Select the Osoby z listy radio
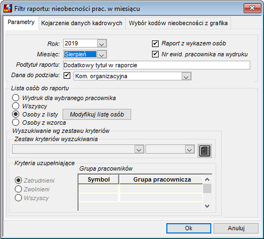This screenshot has height=239, width=264. tap(16, 114)
